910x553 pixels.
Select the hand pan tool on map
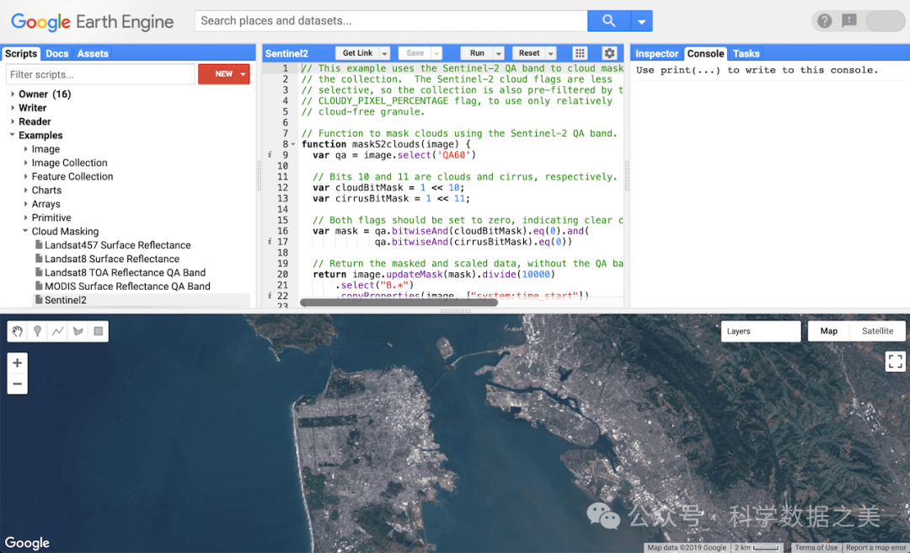click(18, 331)
